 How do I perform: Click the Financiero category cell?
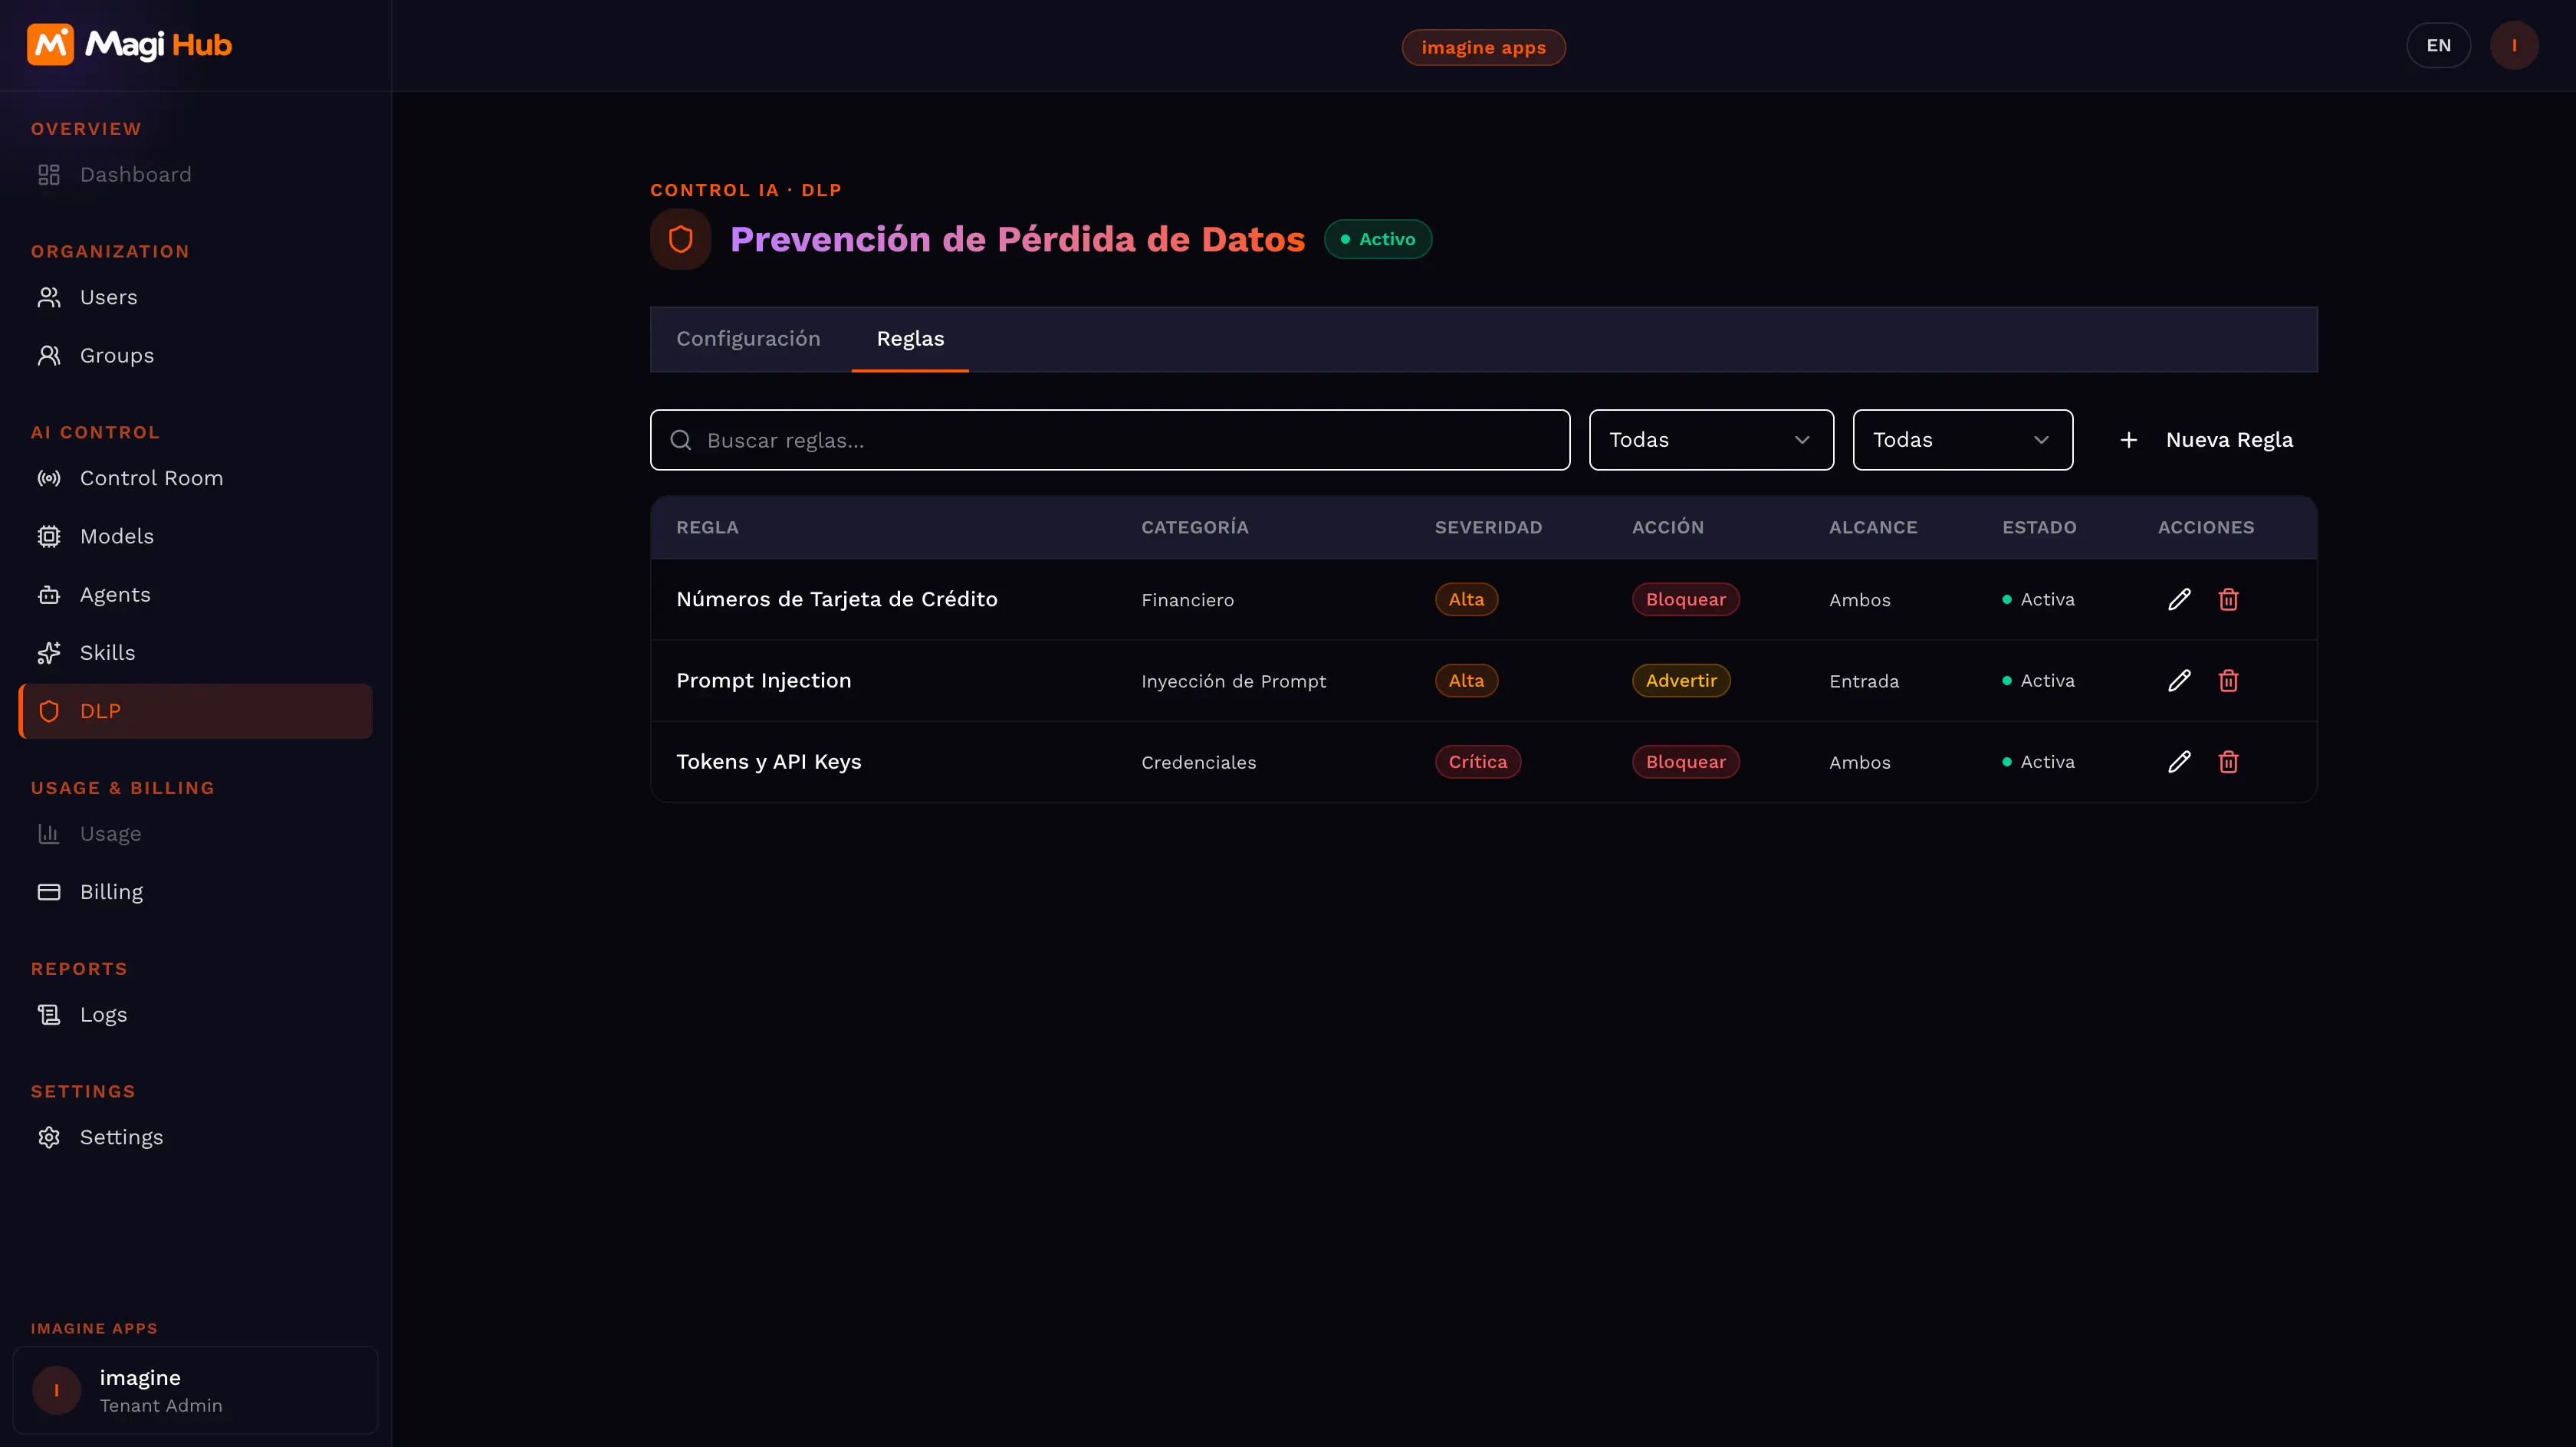coord(1187,600)
